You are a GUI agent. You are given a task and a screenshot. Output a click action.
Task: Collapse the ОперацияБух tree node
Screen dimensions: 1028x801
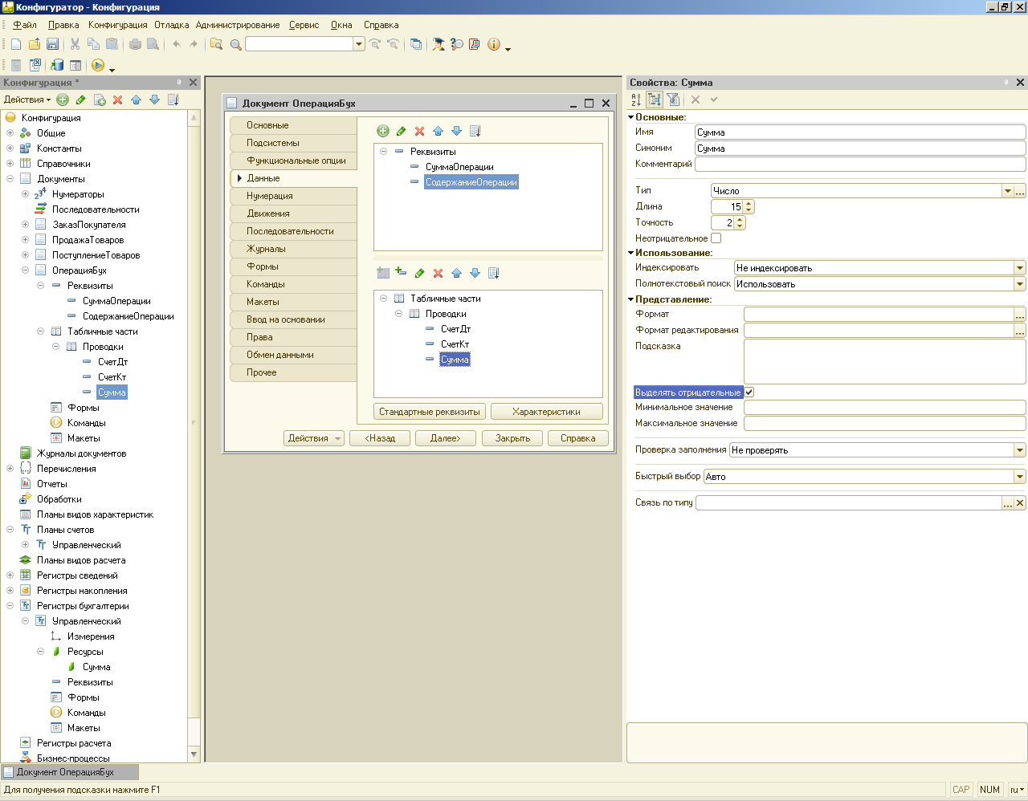coord(25,270)
